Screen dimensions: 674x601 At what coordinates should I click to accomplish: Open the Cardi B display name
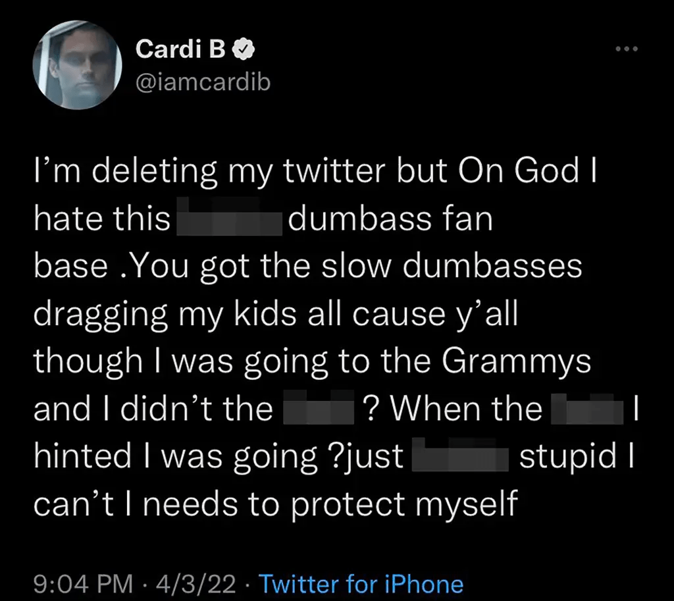click(x=180, y=49)
